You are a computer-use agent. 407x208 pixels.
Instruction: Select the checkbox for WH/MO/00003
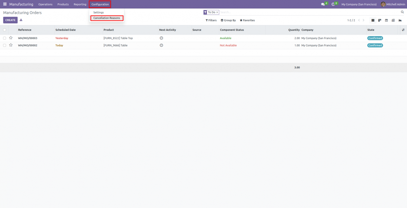tap(5, 38)
